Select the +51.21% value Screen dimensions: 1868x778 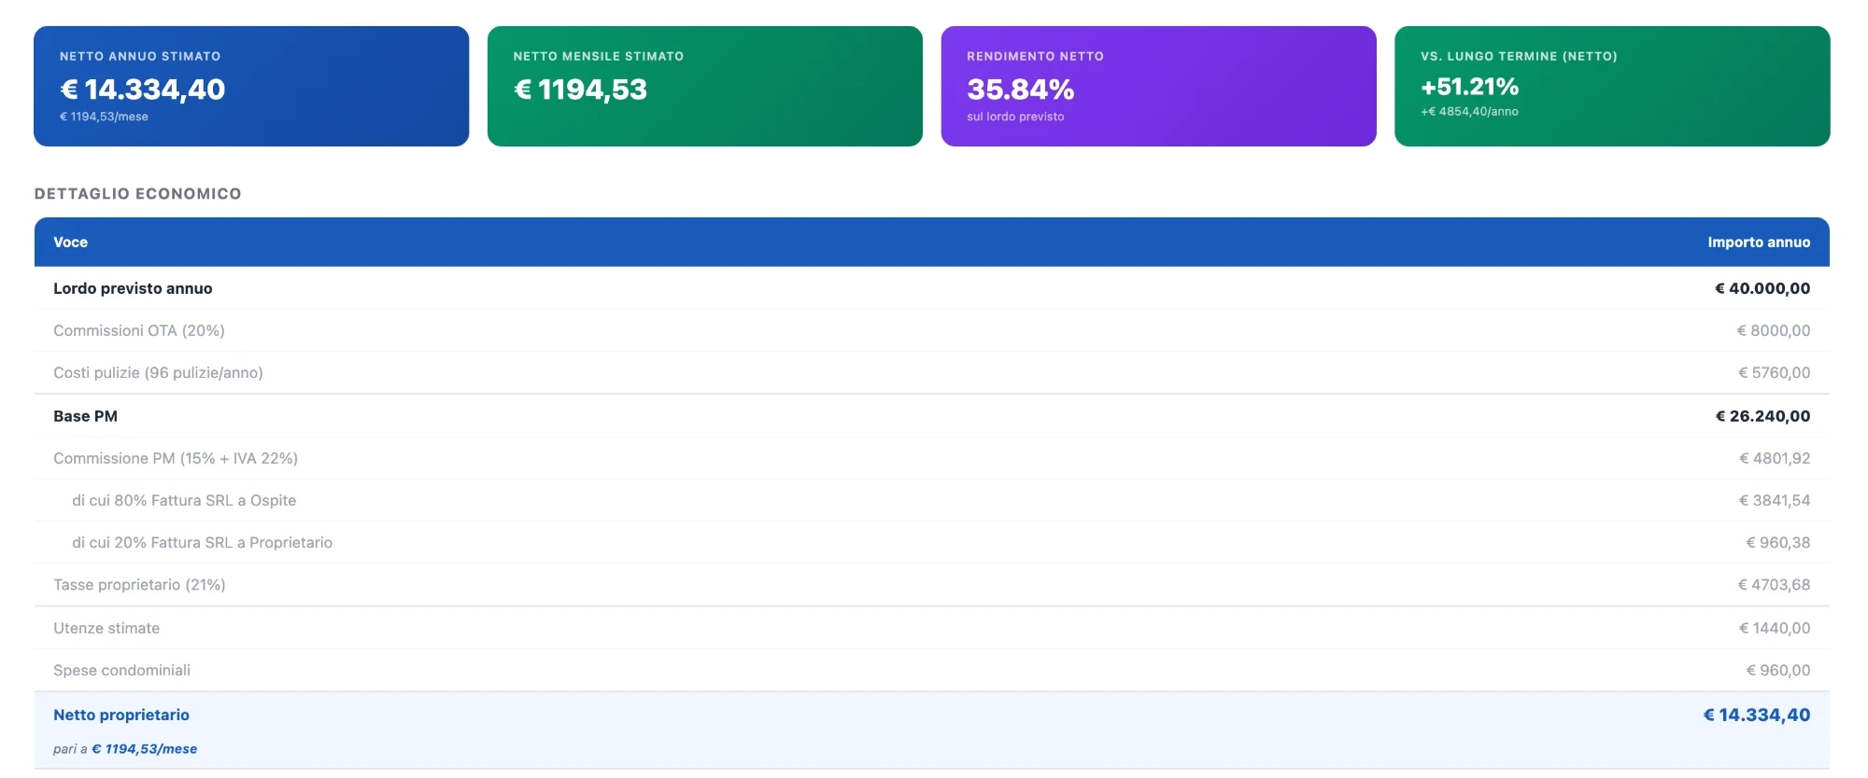click(1469, 87)
